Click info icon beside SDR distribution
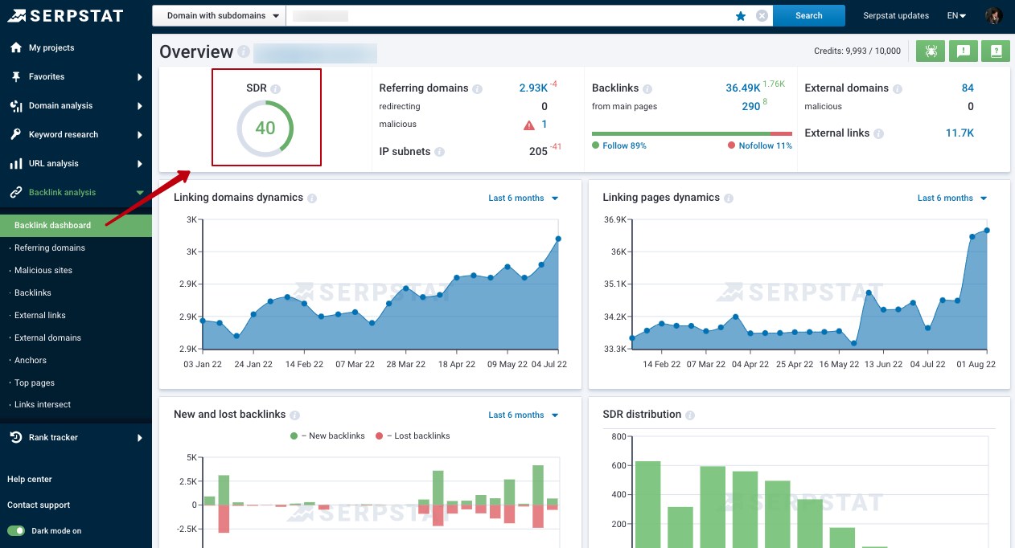This screenshot has height=548, width=1015. (x=690, y=415)
